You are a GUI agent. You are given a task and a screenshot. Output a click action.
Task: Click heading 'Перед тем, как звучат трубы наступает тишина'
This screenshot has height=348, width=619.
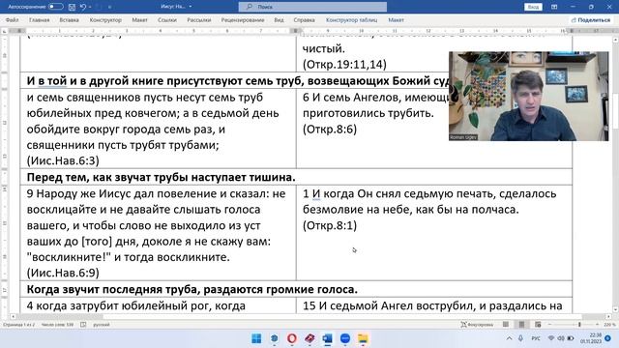[x=161, y=177]
